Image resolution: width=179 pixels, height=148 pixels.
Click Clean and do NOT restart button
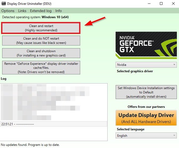click(41, 41)
